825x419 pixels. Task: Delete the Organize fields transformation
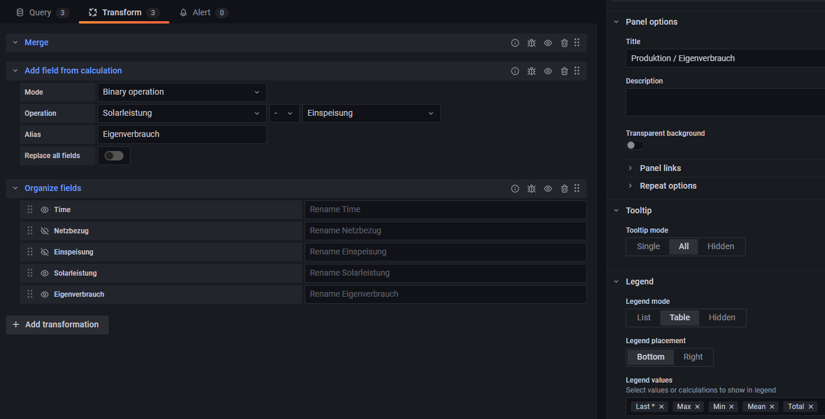pos(565,189)
